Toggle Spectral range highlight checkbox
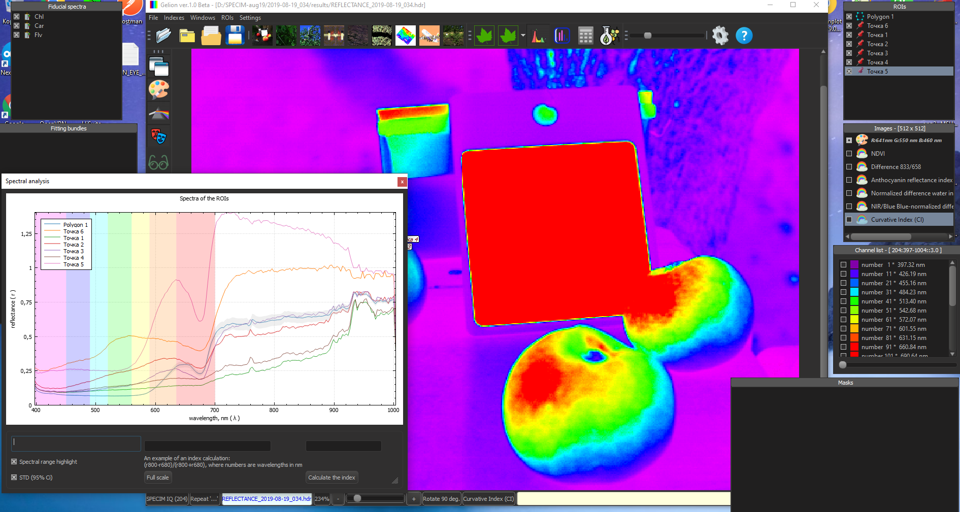Screen dimensions: 960x512 [x=14, y=462]
